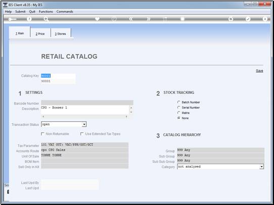Go to next record with double-right arrows

pyautogui.click(x=148, y=19)
